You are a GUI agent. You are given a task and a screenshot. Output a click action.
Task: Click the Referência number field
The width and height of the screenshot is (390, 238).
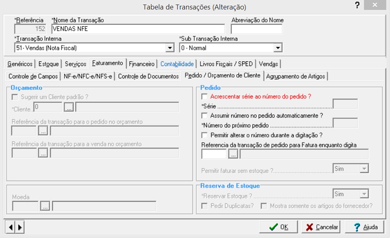pyautogui.click(x=30, y=29)
